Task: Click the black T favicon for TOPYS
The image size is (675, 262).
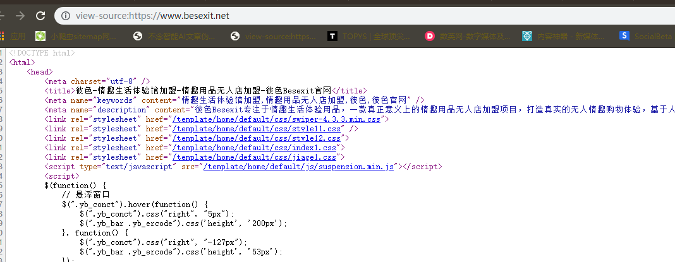Action: click(332, 36)
